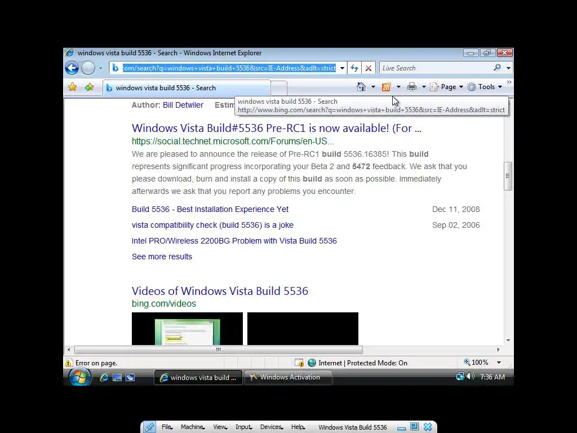Open the second black video thumbnail
Viewport: 577px width, 433px height.
303,329
